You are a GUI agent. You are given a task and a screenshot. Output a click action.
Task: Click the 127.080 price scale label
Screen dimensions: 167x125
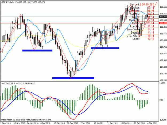point(163,67)
